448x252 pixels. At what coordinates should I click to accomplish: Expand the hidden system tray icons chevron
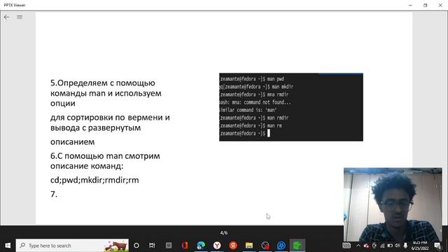pos(358,246)
